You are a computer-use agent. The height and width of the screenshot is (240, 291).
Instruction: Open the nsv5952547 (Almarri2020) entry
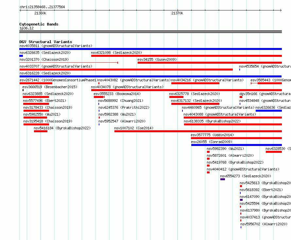(122, 121)
